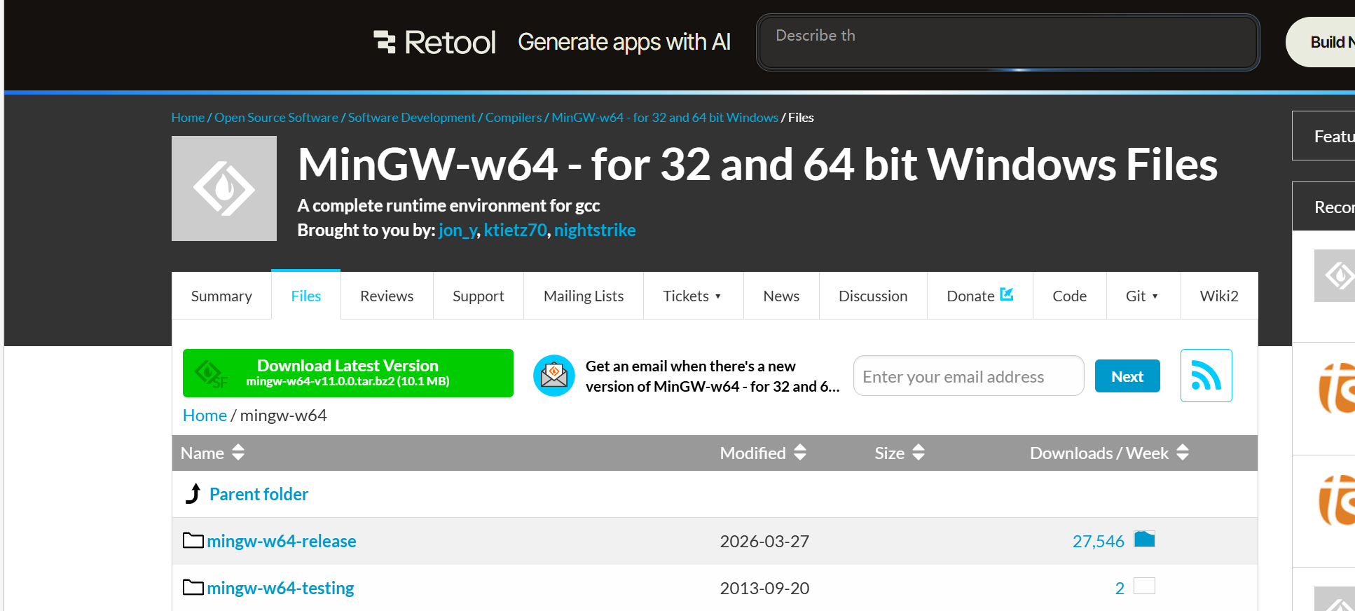
Task: Open download stats icon for mingw-w64-release
Action: (x=1144, y=539)
